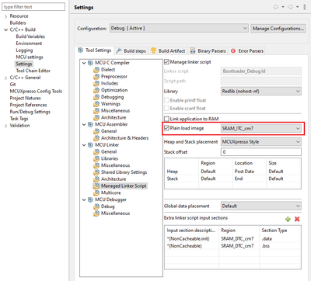Image resolution: width=311 pixels, height=281 pixels.
Task: Click the Includes folder icon
Action: pyautogui.click(x=96, y=83)
